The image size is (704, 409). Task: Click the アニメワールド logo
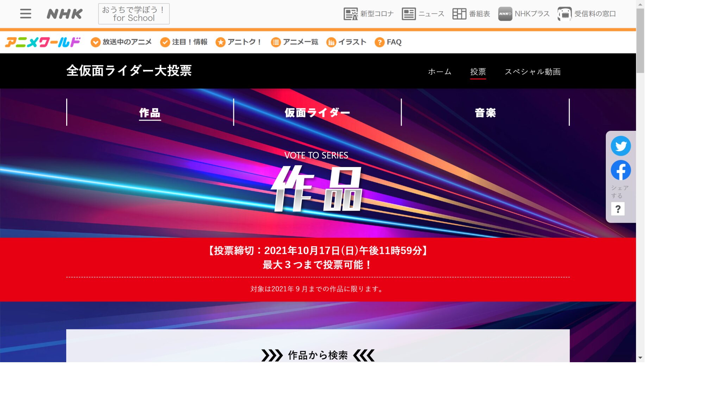[x=43, y=42]
